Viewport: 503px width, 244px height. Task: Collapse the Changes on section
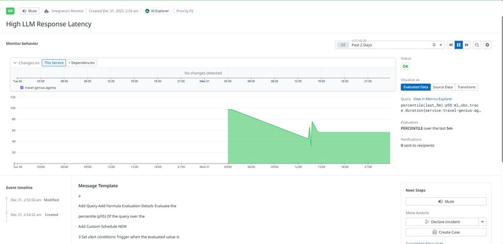point(15,63)
